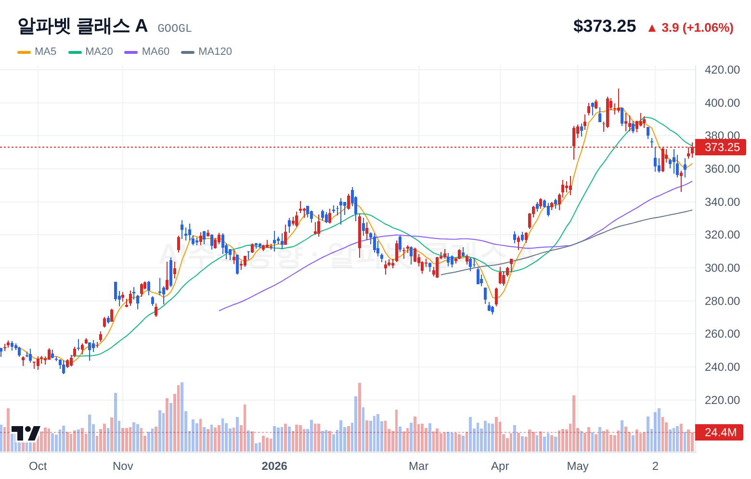
Task: Click the GOOGL ticker symbol
Action: [175, 28]
